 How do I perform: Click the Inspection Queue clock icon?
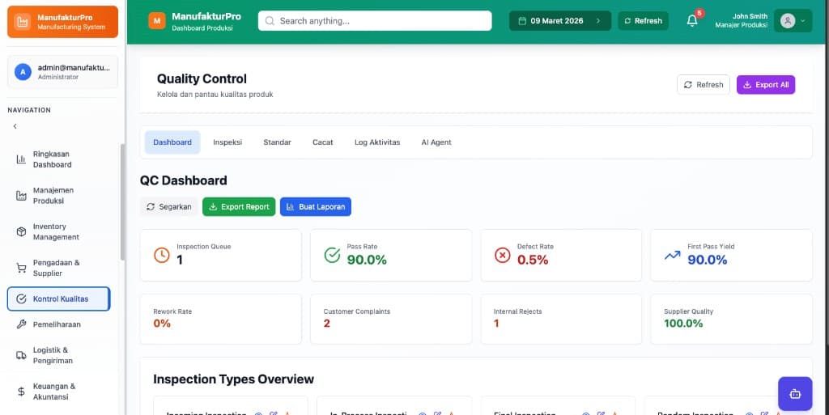(162, 255)
